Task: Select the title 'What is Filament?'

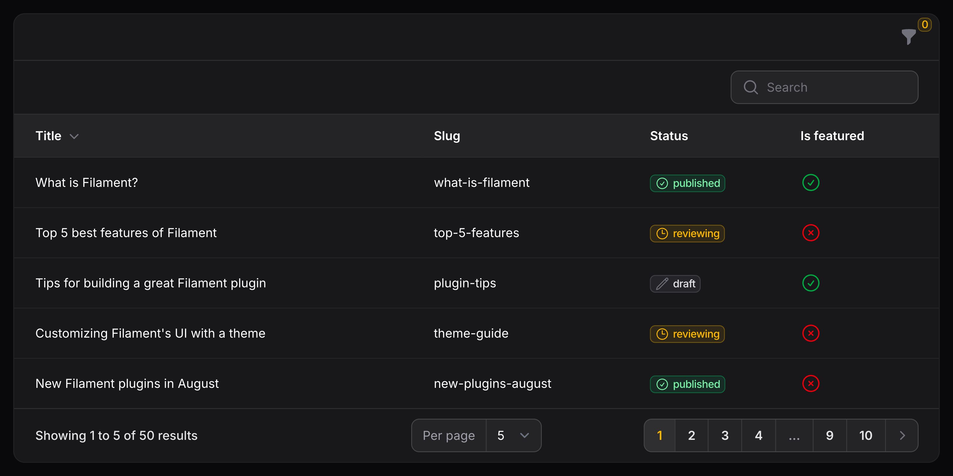Action: [x=86, y=182]
